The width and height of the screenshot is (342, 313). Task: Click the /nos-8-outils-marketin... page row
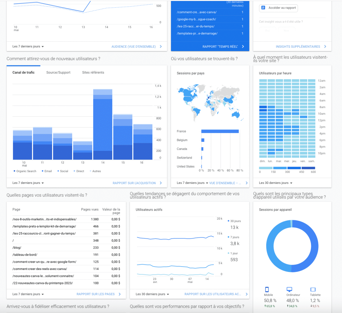(x=66, y=219)
